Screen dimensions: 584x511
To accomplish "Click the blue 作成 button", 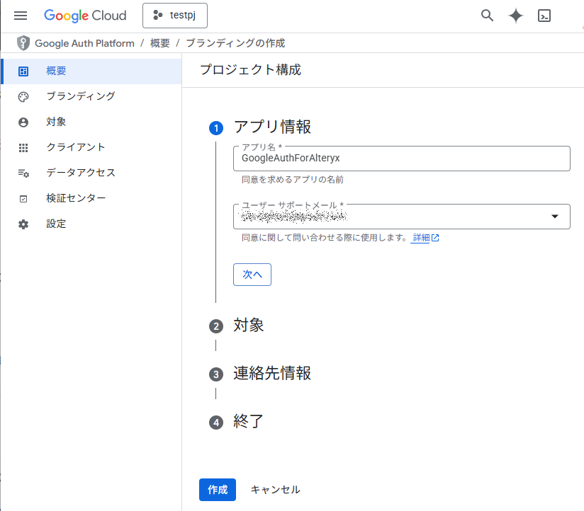I will (x=218, y=490).
